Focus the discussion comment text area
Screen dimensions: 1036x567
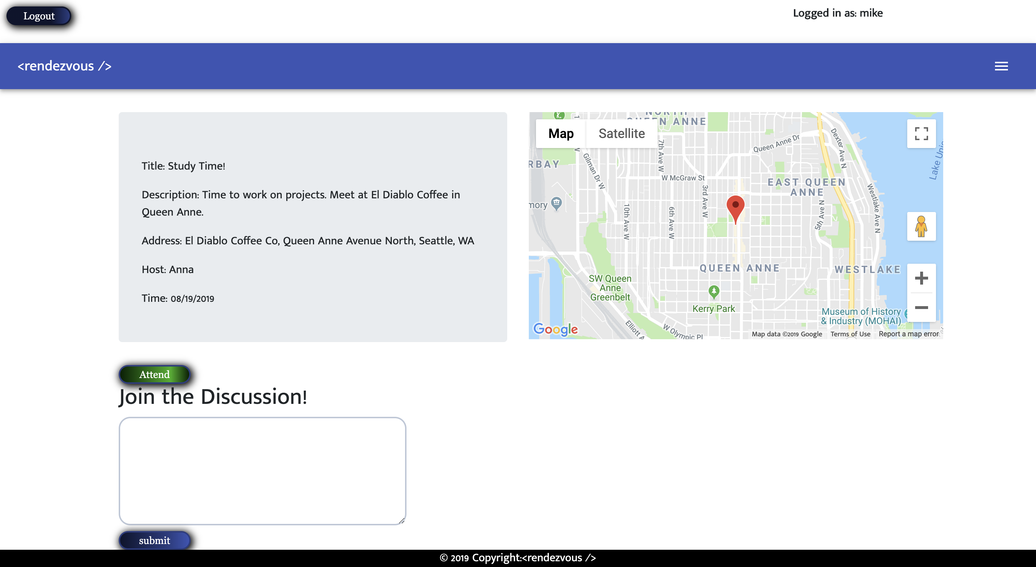coord(262,471)
